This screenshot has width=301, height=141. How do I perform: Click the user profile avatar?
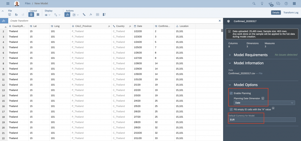tap(17, 4)
